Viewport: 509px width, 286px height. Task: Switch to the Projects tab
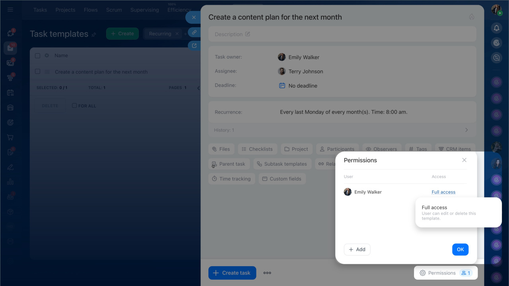65,10
